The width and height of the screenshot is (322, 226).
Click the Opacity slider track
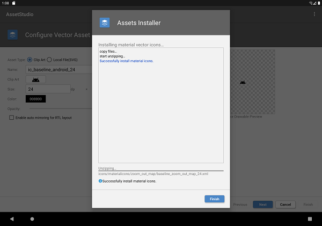61,108
